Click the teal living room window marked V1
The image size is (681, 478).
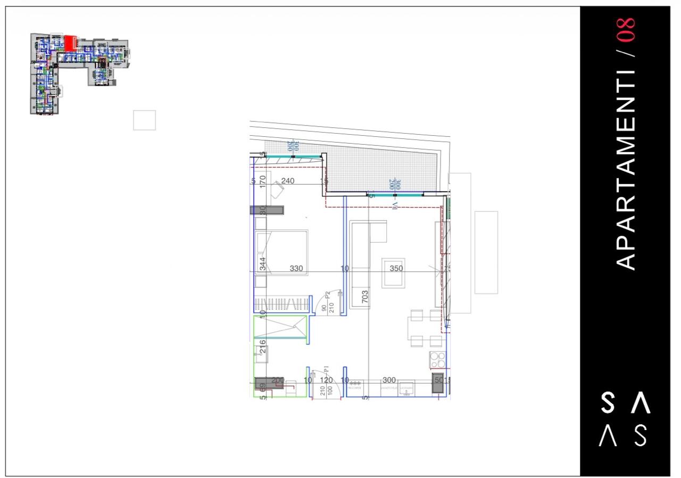click(x=395, y=195)
